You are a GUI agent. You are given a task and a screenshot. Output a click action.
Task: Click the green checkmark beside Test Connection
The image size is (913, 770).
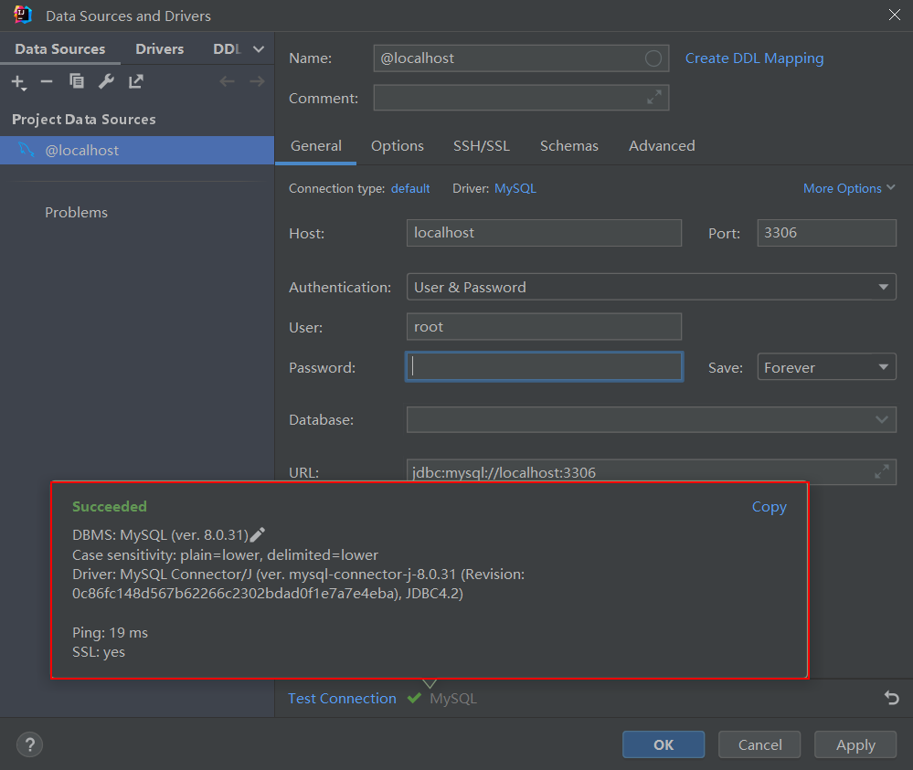tap(415, 698)
